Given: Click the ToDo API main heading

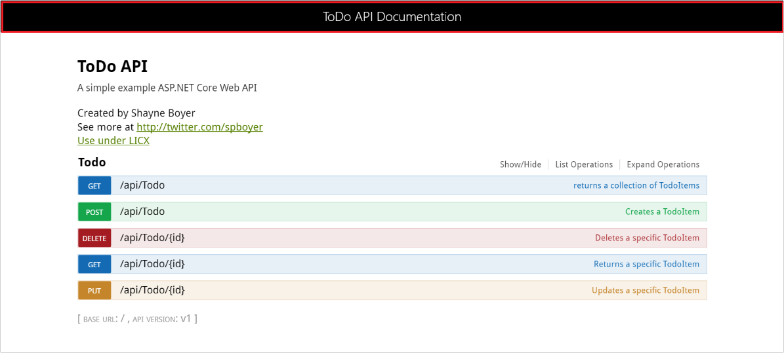Looking at the screenshot, I should [112, 66].
